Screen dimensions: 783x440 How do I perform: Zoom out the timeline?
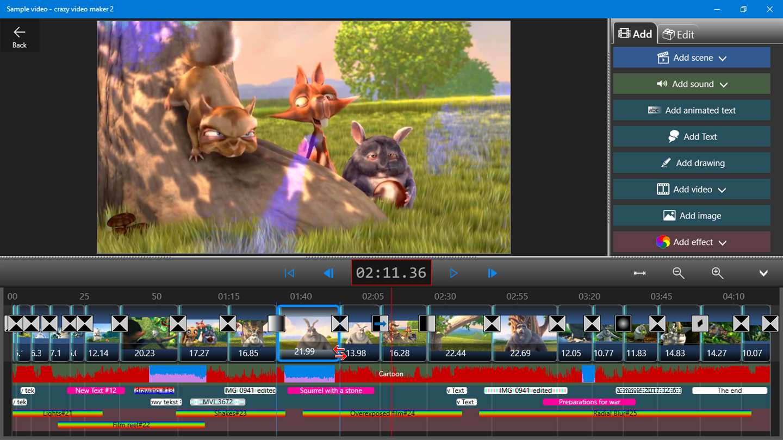pos(679,273)
